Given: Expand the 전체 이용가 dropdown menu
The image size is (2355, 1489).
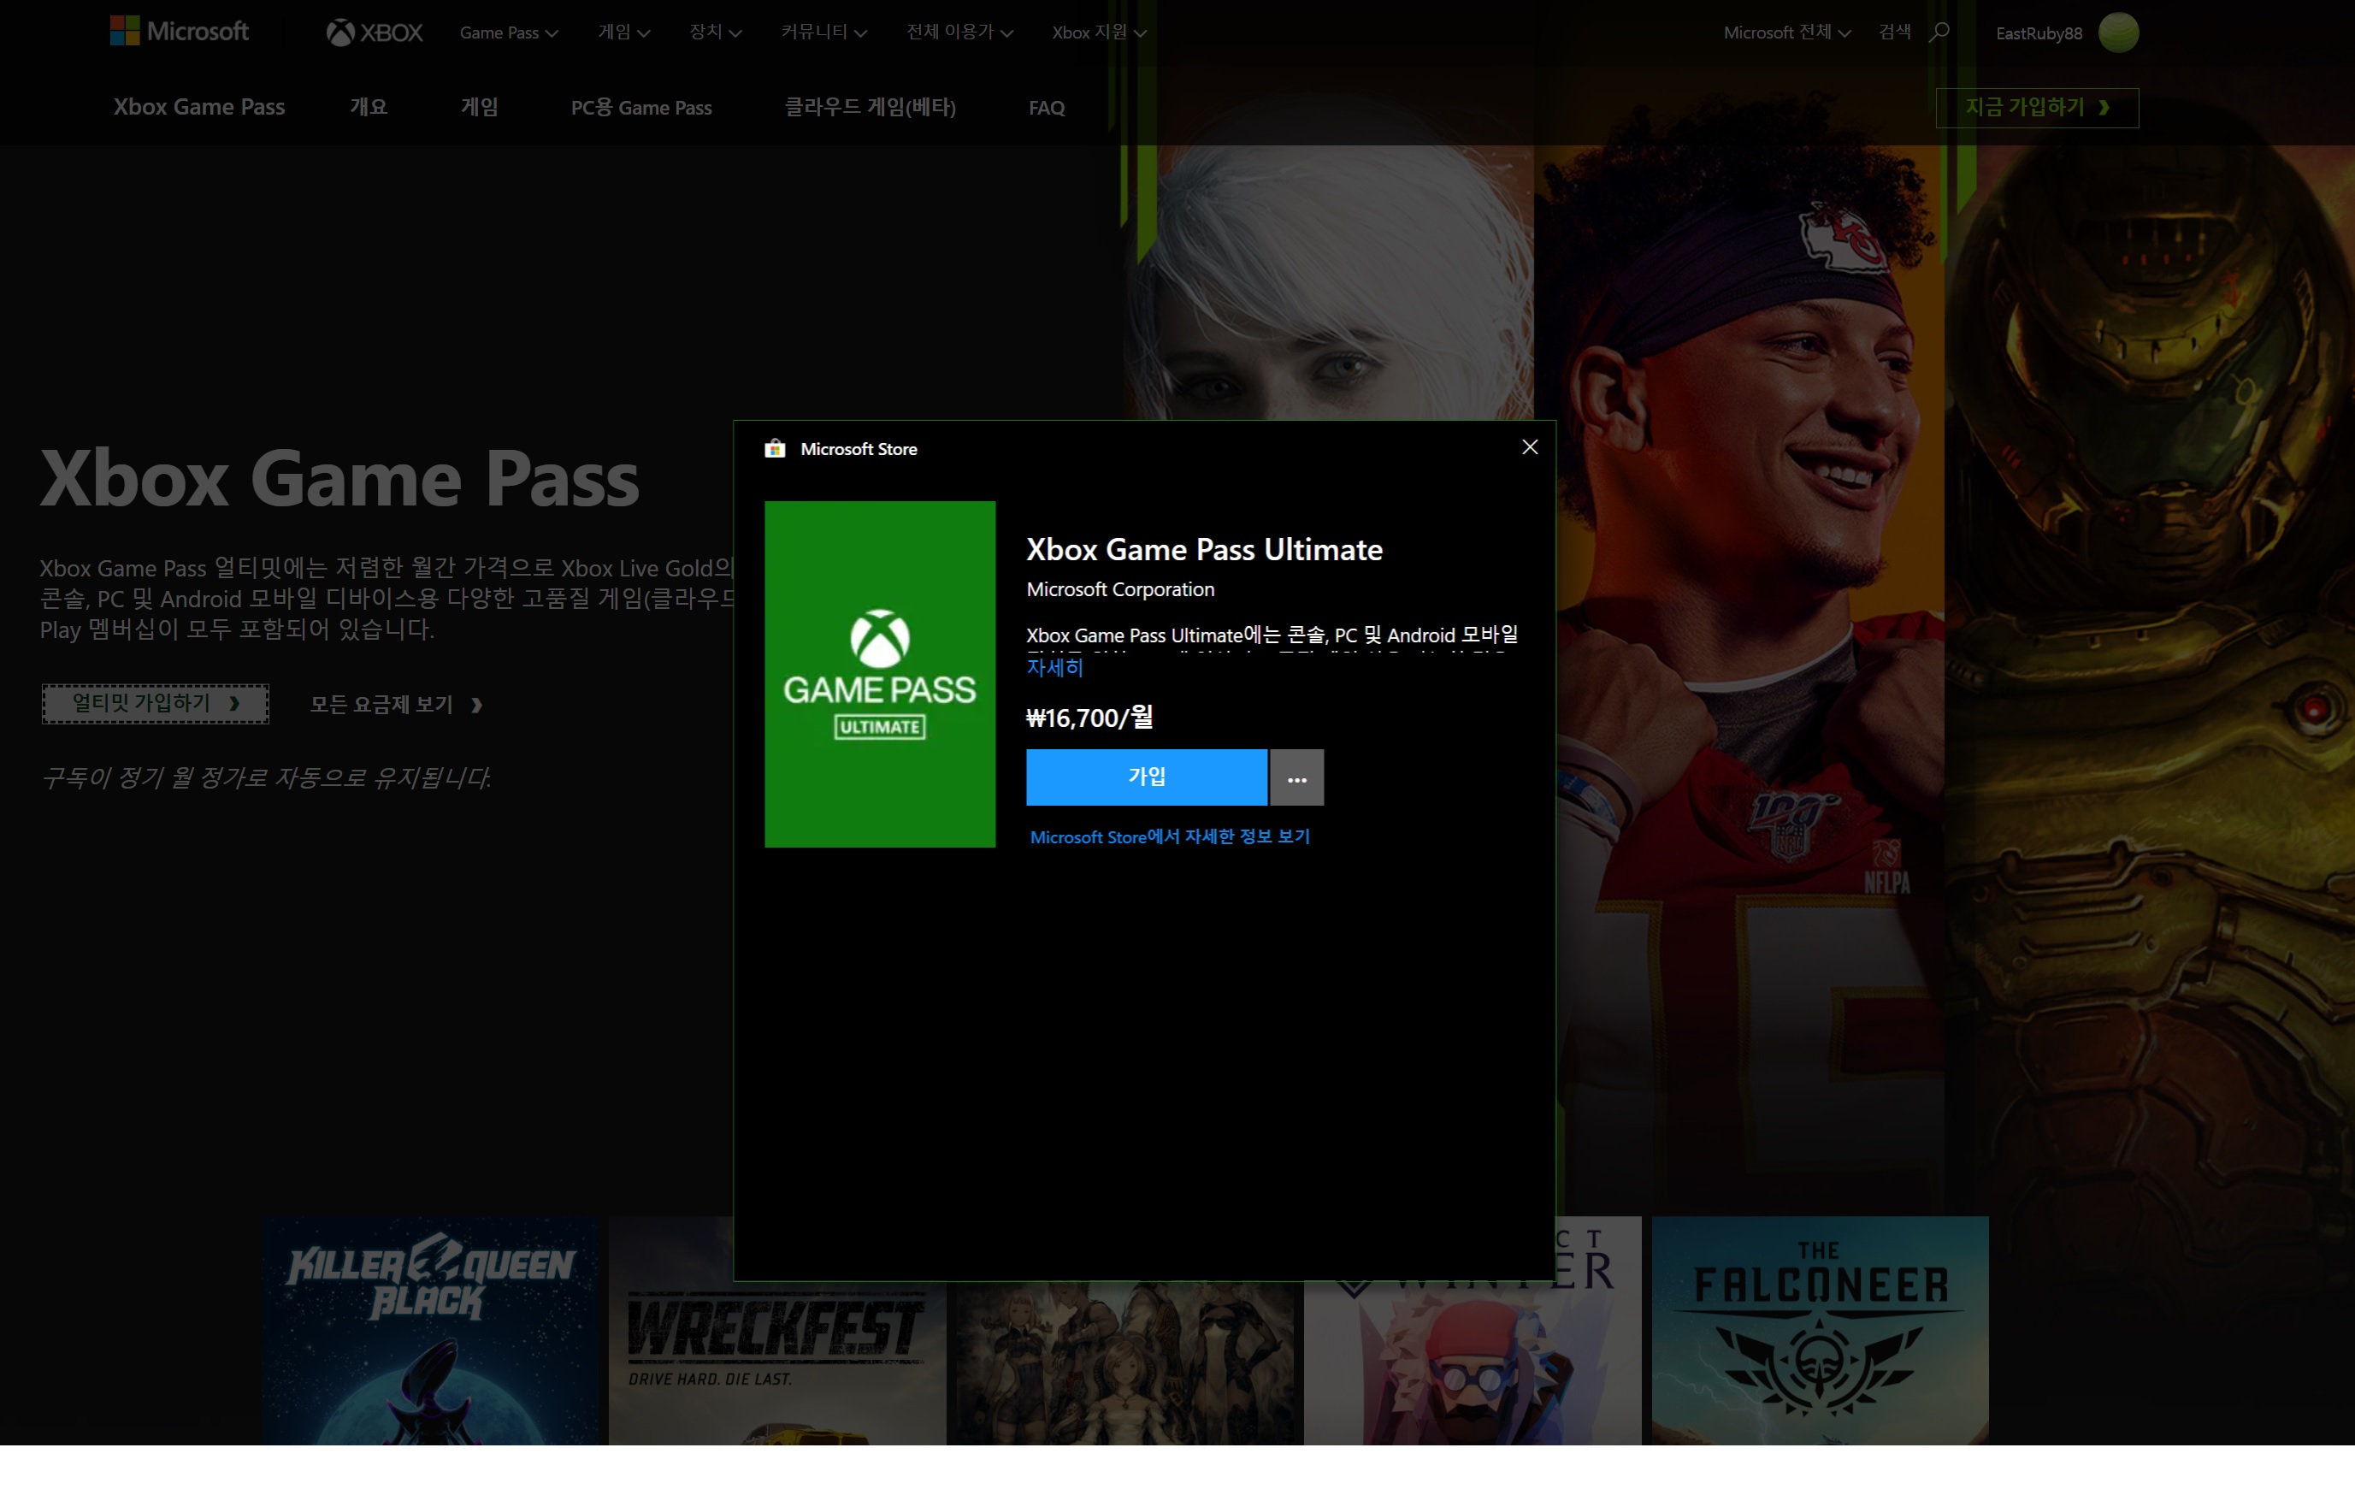Looking at the screenshot, I should coord(959,32).
